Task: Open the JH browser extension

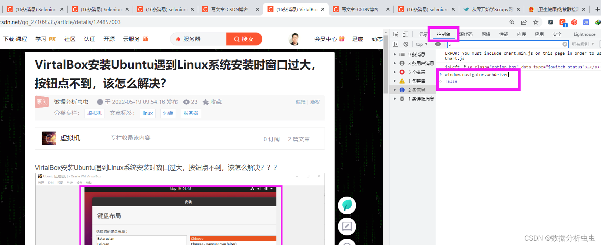Action: (x=586, y=22)
